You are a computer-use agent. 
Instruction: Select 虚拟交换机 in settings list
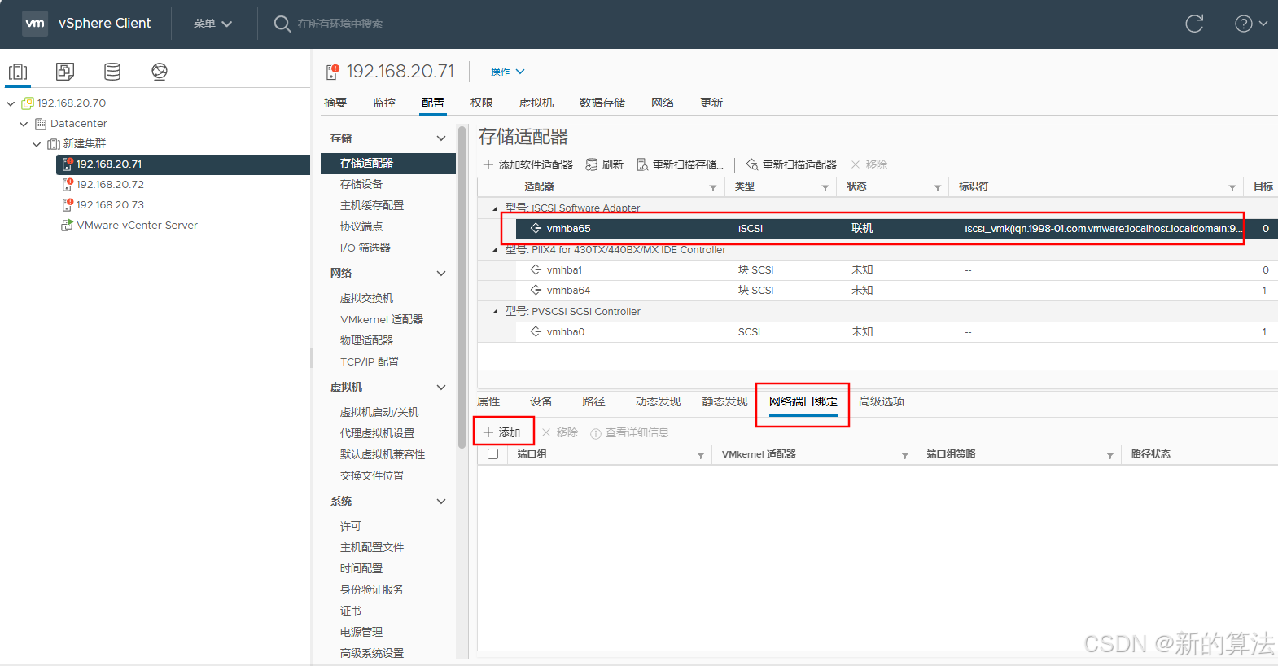pos(366,298)
